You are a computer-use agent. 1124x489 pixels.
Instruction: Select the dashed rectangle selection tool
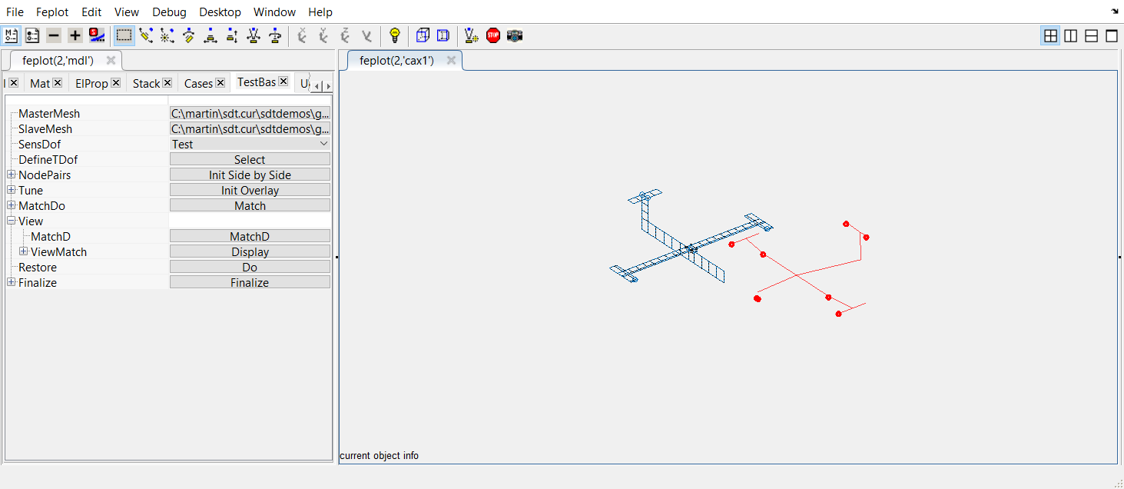[x=124, y=35]
